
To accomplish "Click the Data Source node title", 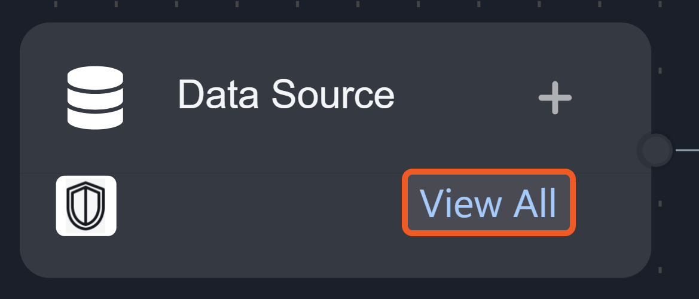I will 286,95.
